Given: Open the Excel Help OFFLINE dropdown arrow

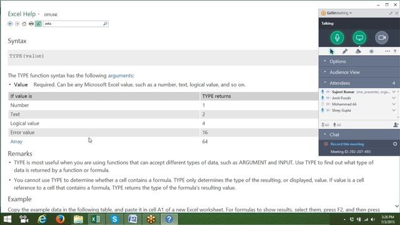Looking at the screenshot, I should [x=39, y=14].
